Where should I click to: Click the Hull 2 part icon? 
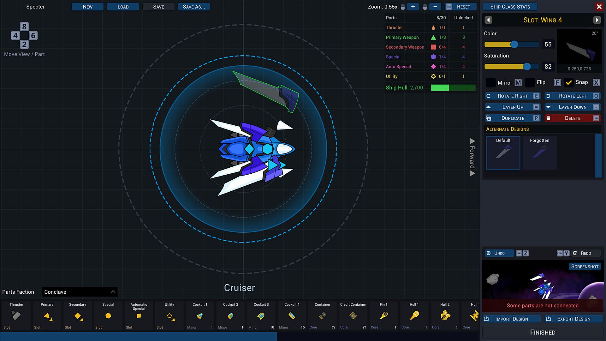[445, 315]
